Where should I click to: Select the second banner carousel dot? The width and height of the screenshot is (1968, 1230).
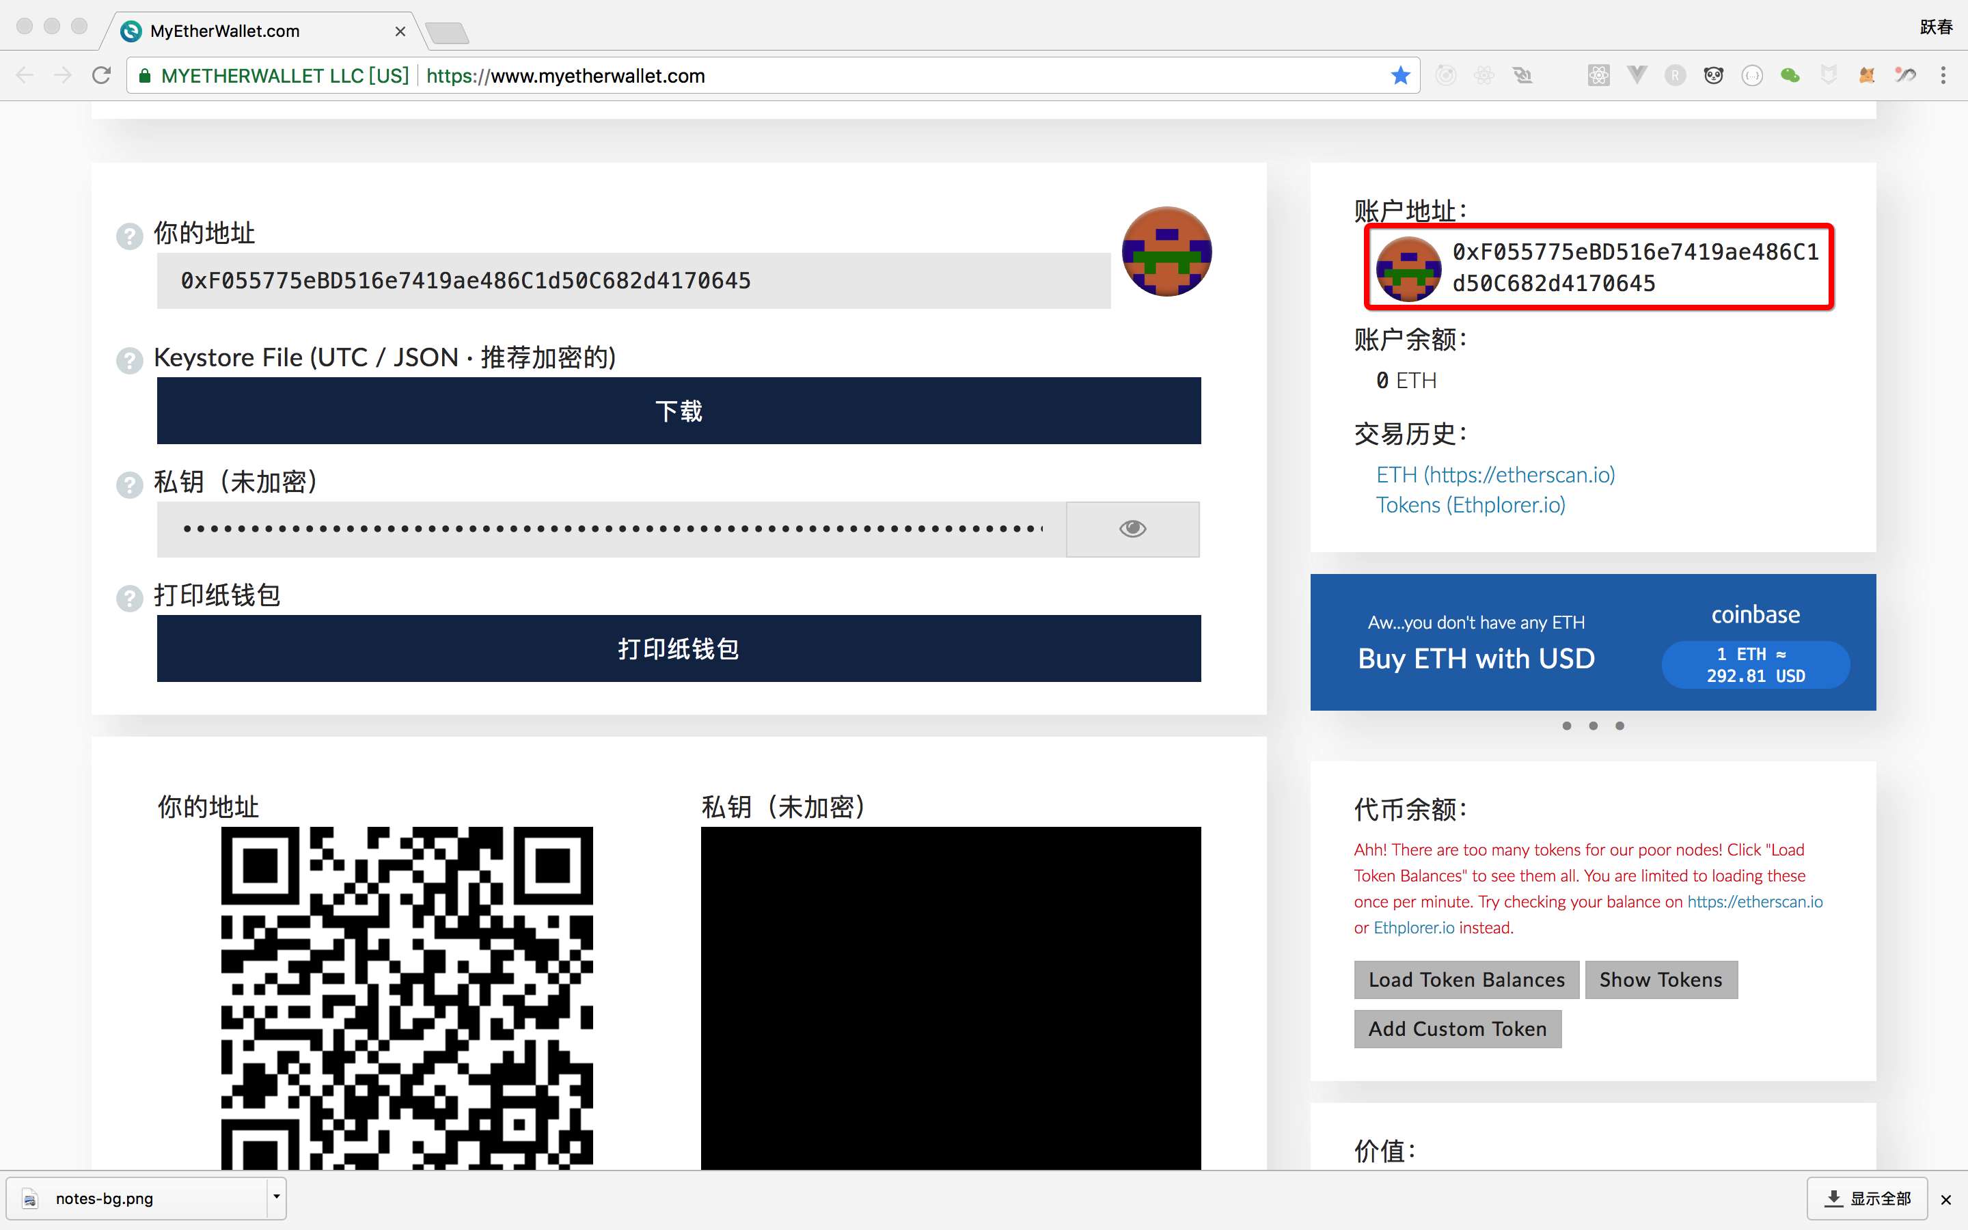tap(1593, 726)
